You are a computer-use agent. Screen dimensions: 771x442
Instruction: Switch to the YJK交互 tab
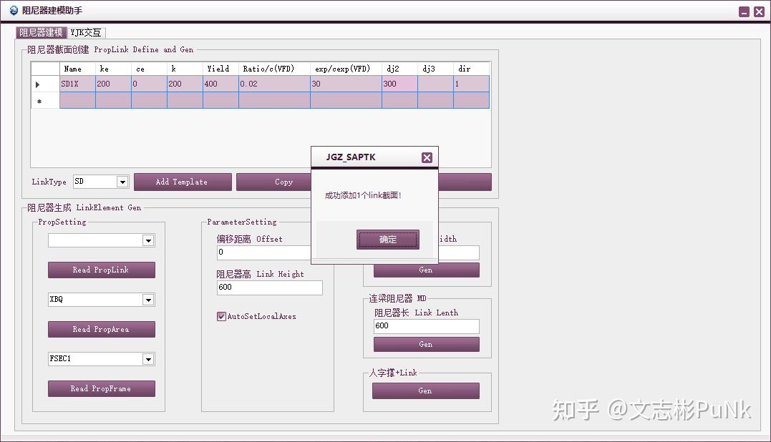tap(85, 32)
